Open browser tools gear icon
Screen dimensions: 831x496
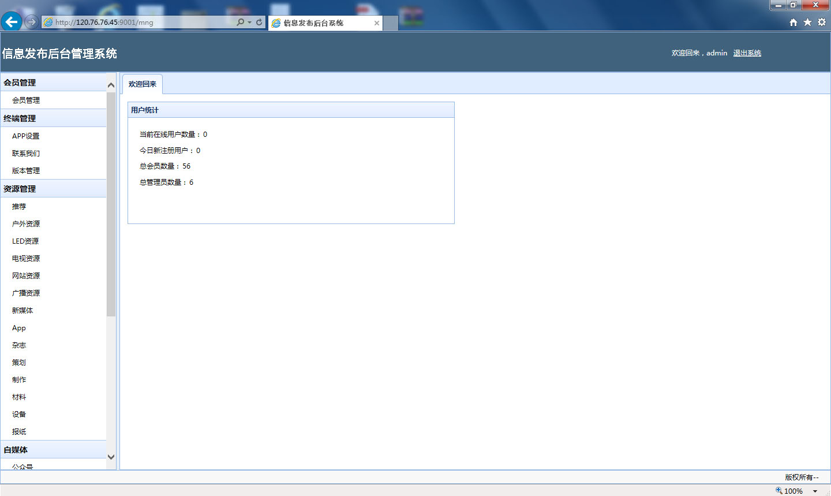[821, 22]
